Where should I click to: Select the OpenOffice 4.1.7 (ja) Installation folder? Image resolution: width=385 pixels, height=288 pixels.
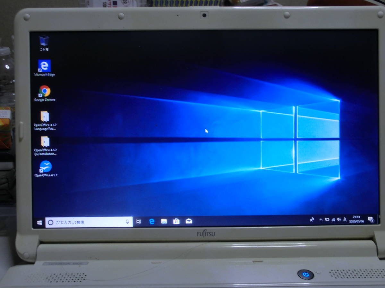[x=45, y=146]
